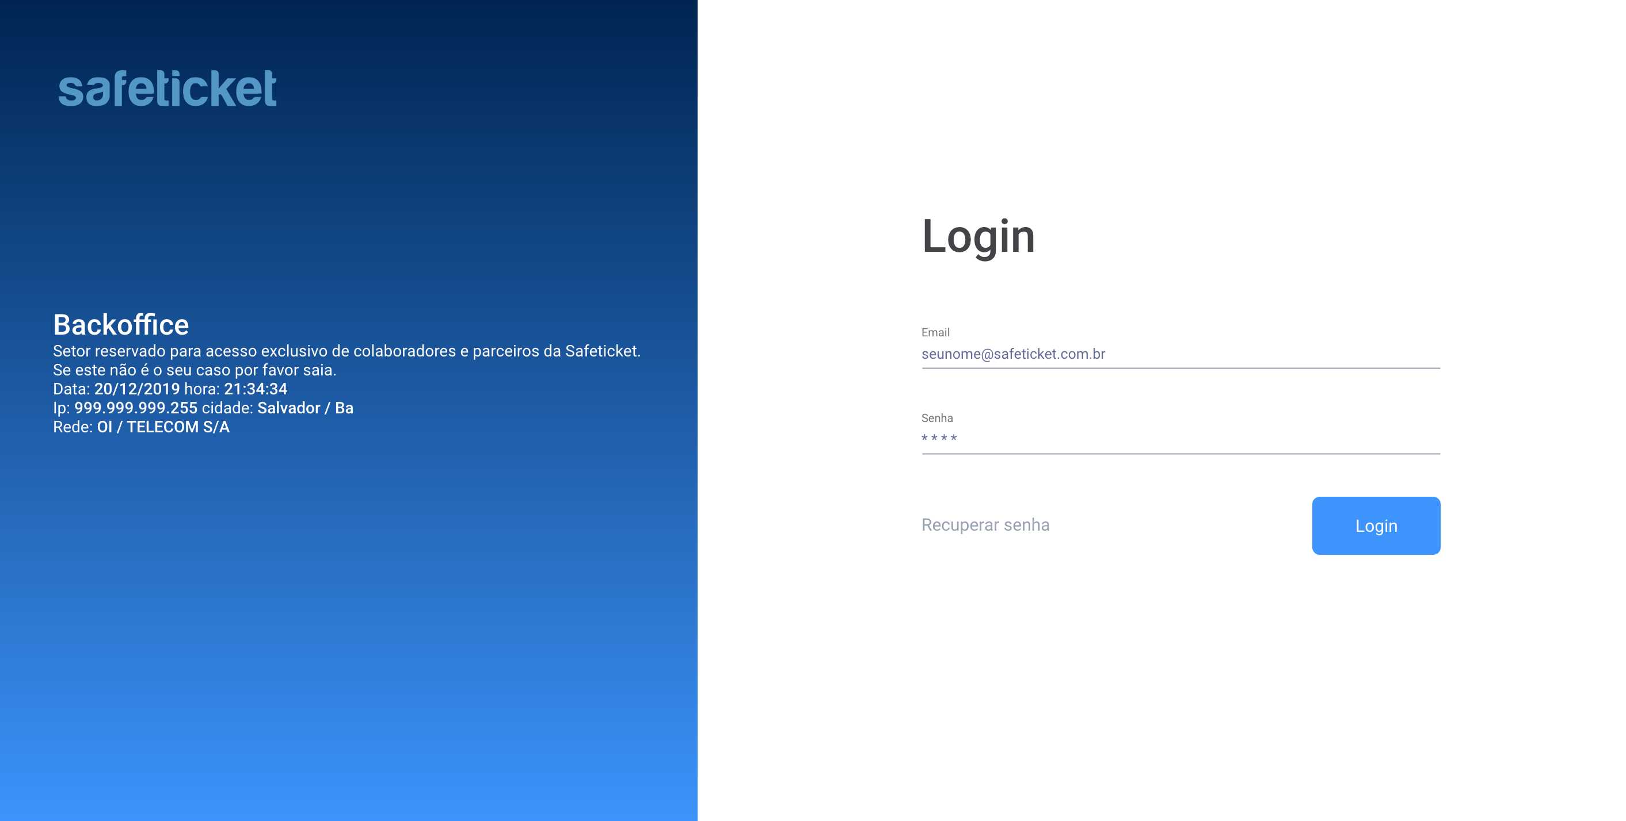This screenshot has width=1626, height=821.
Task: Click the date 20/12/2019
Action: [137, 389]
